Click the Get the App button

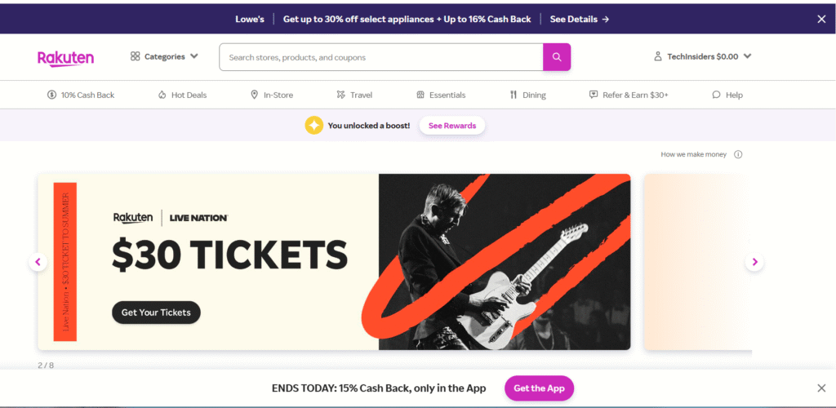coord(539,388)
